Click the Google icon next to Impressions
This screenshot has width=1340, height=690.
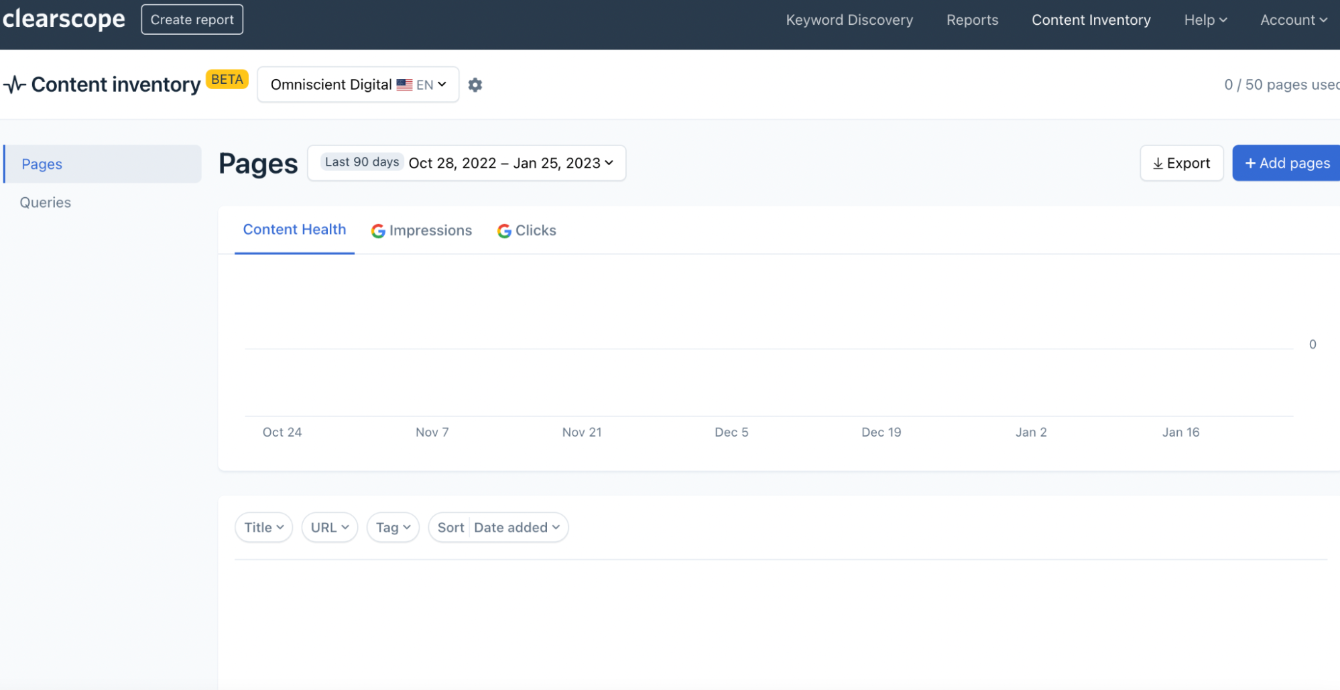tap(378, 230)
